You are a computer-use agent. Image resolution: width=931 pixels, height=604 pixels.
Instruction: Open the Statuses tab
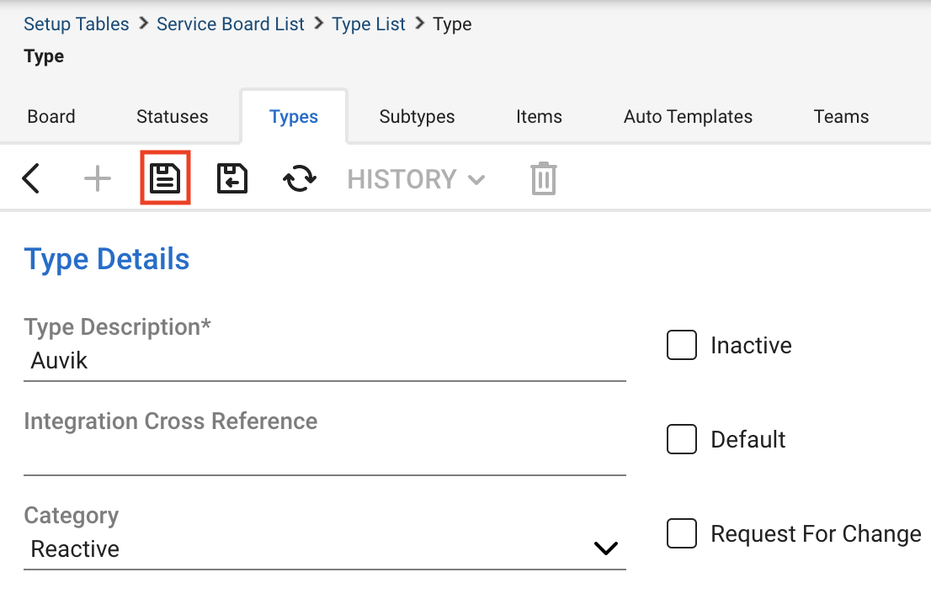pyautogui.click(x=173, y=116)
